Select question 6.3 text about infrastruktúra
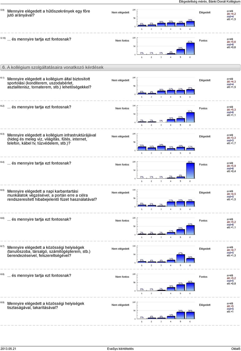This screenshot has width=241, height=351. 51,139
